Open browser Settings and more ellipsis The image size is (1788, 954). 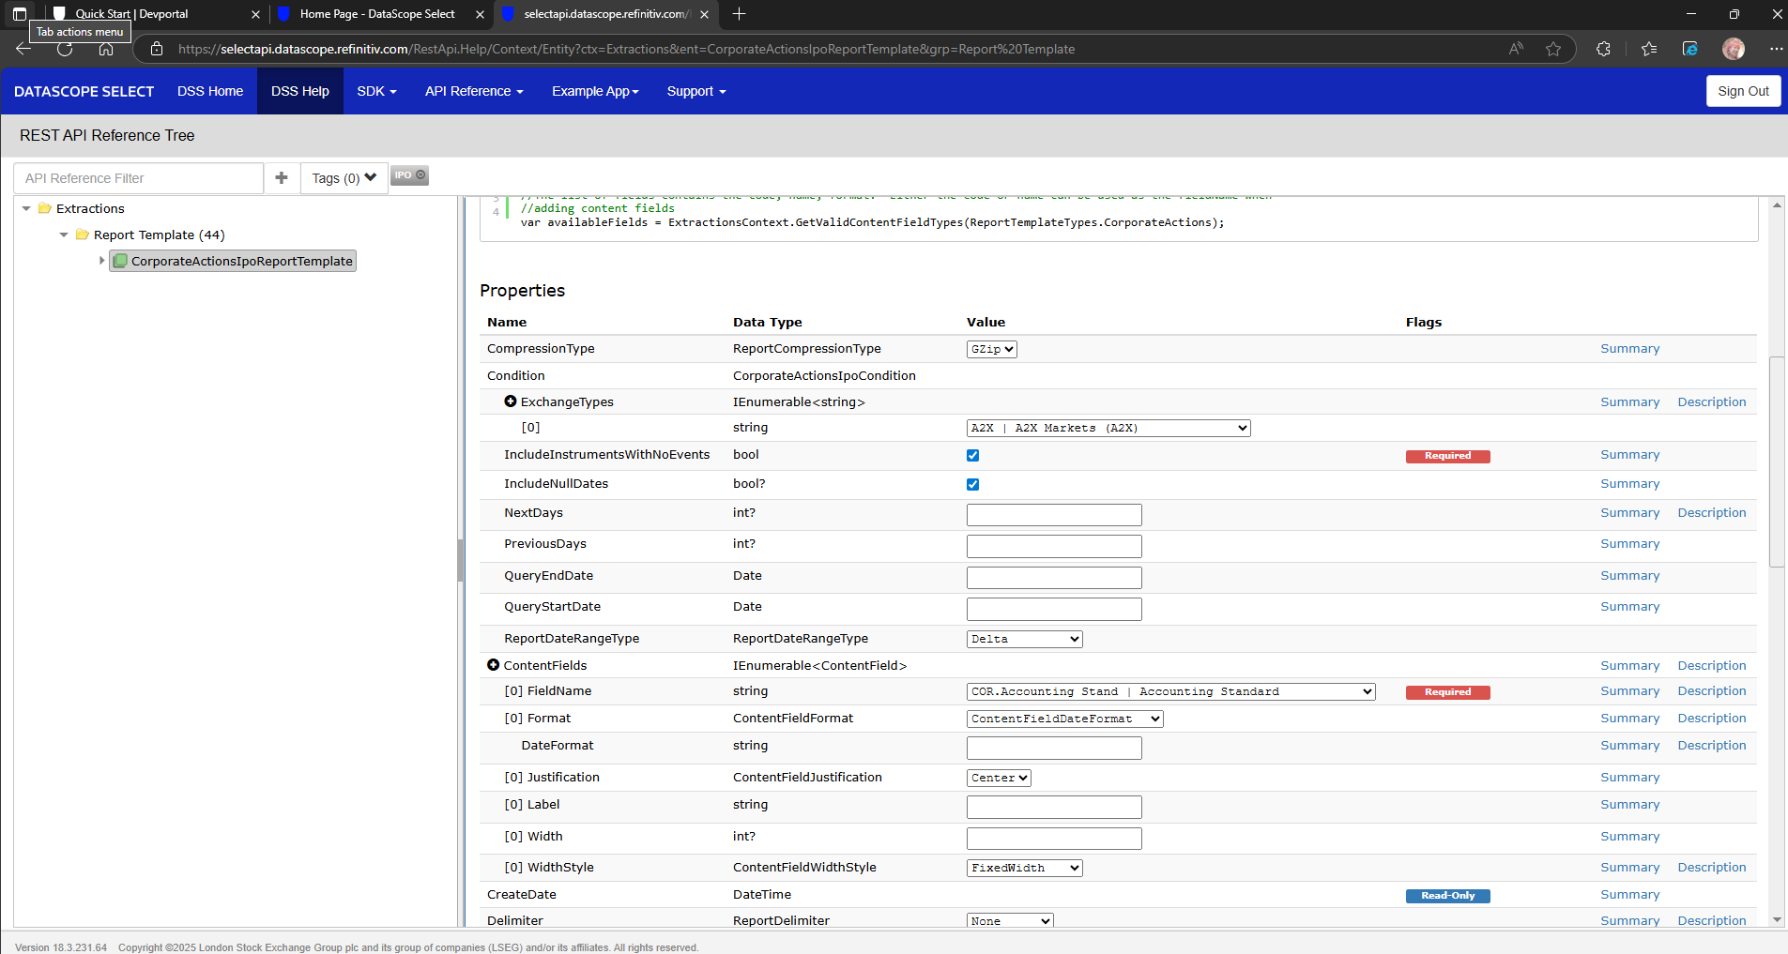click(x=1776, y=49)
